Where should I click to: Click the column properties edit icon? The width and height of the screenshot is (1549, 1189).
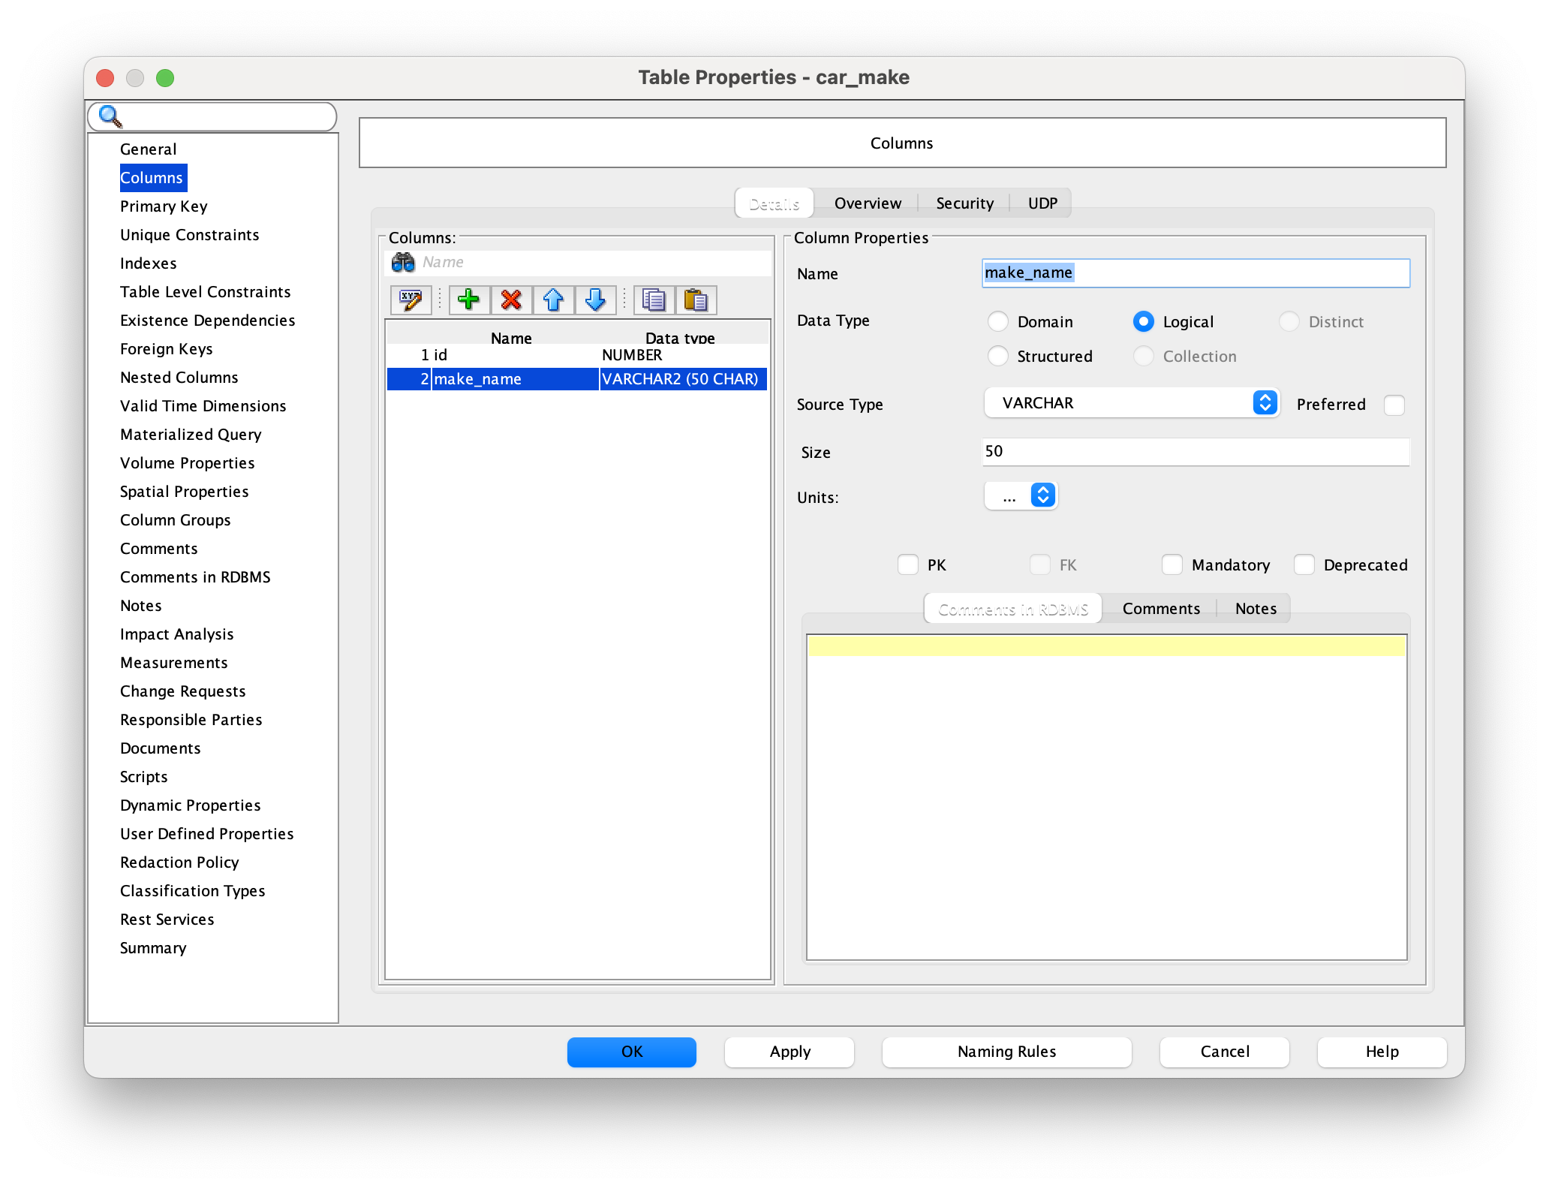tap(411, 300)
